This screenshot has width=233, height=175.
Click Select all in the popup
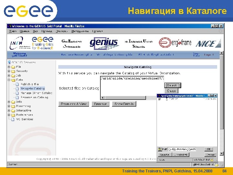pyautogui.click(x=164, y=155)
